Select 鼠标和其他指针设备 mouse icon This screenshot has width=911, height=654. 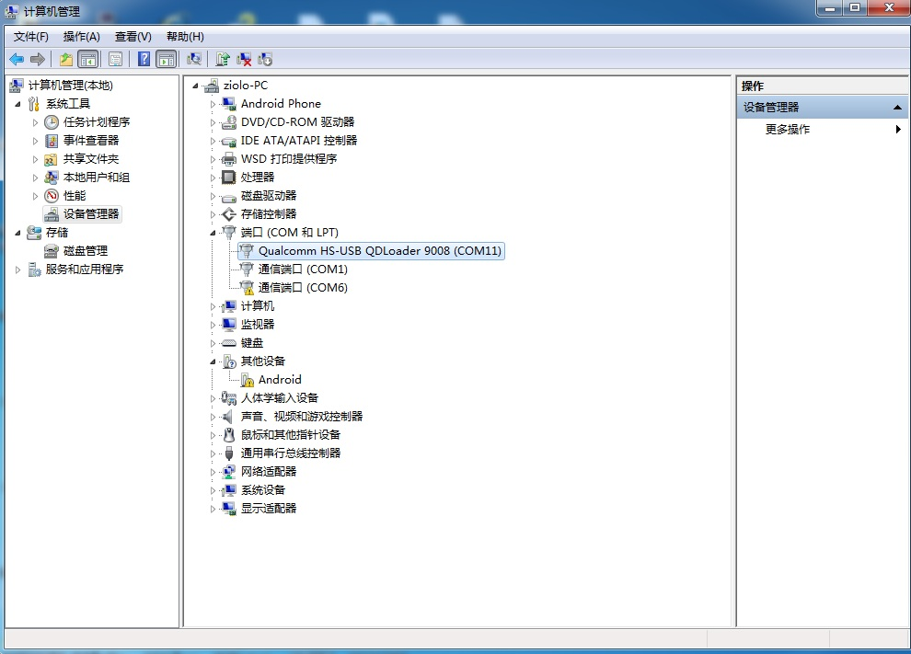pos(229,435)
